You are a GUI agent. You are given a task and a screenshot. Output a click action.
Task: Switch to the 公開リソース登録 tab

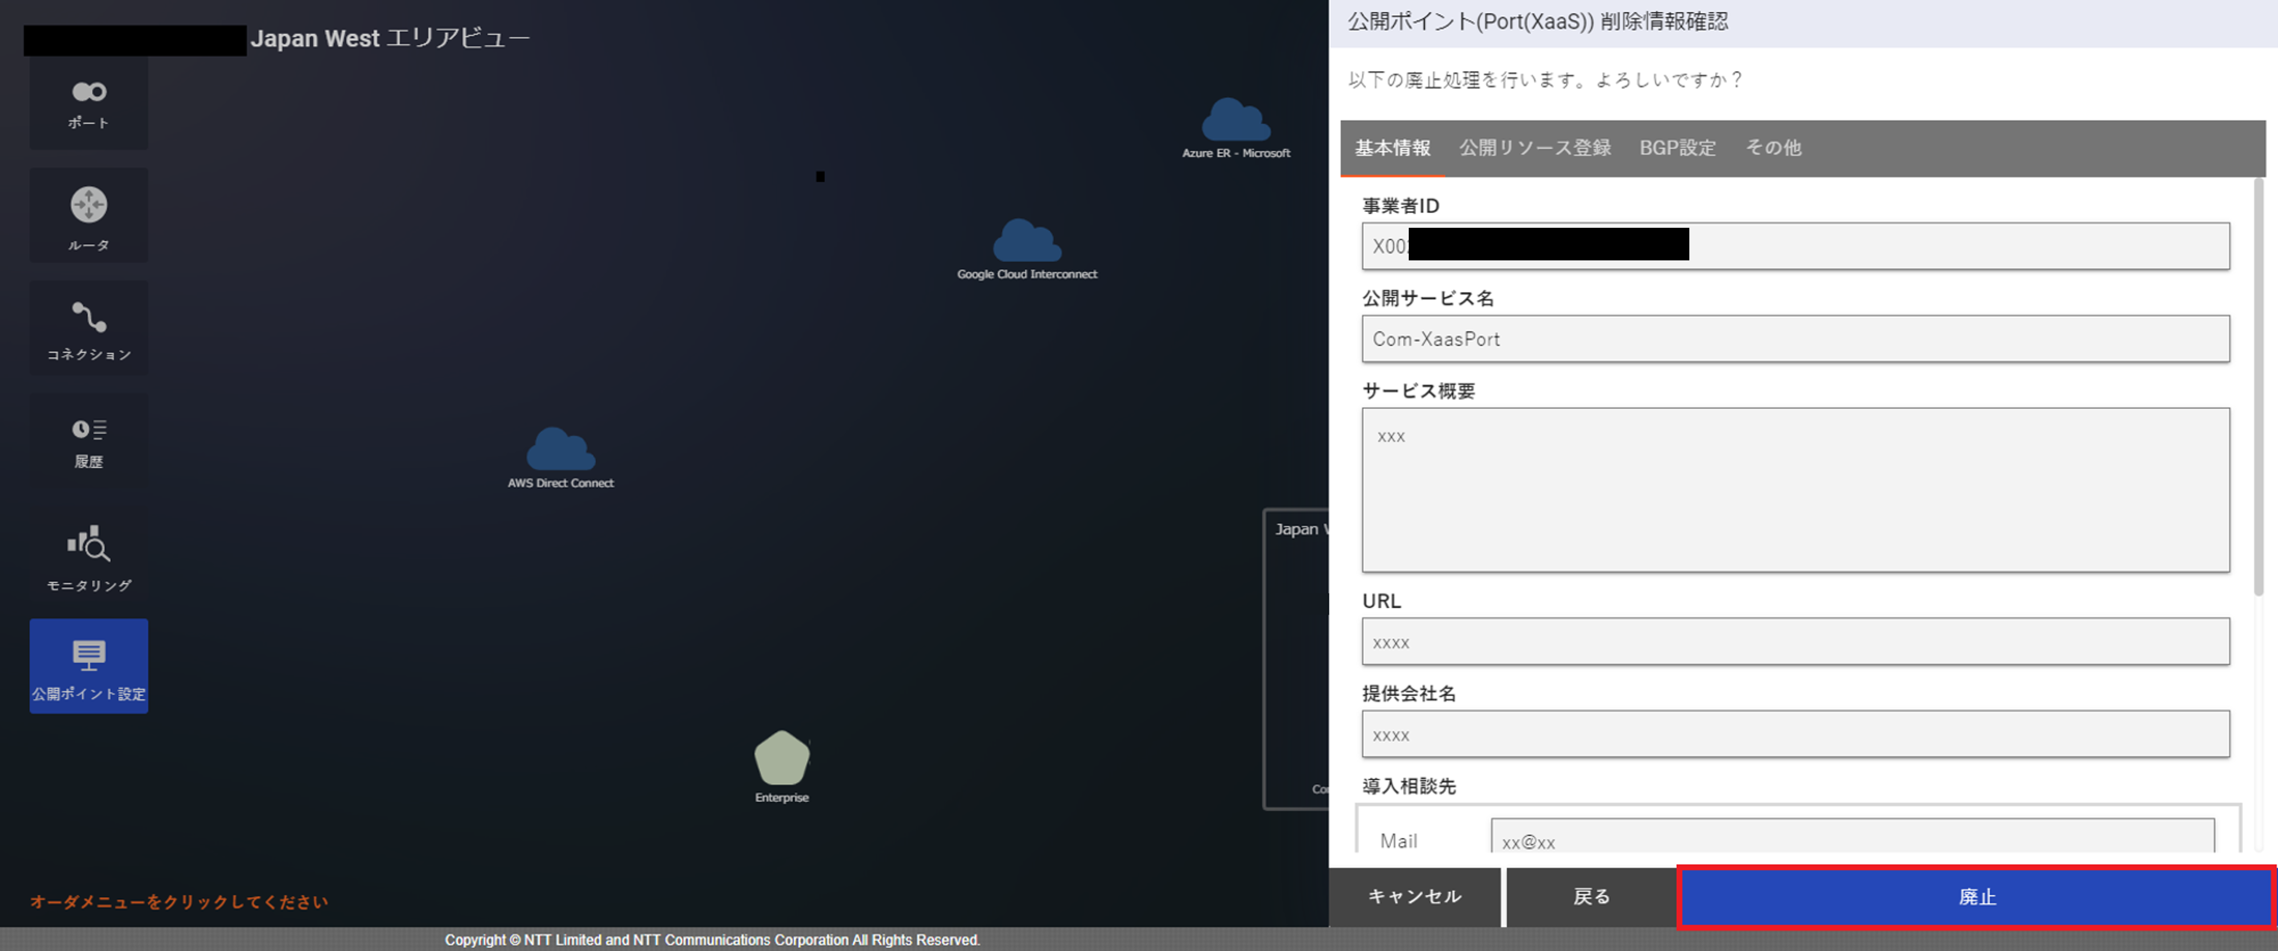(1535, 148)
